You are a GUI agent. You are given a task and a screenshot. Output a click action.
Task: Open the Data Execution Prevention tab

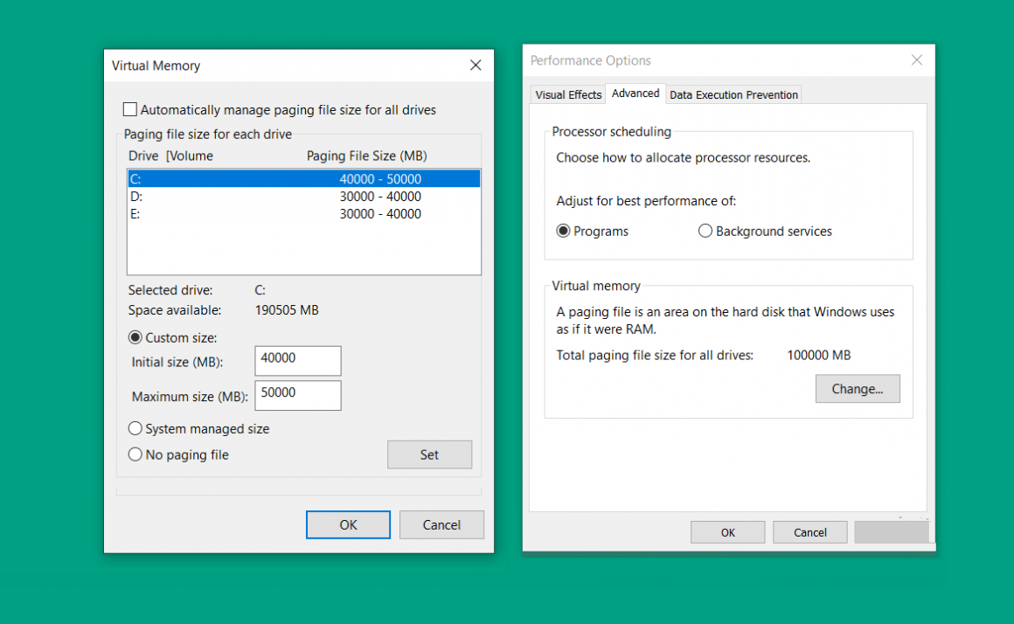tap(733, 94)
